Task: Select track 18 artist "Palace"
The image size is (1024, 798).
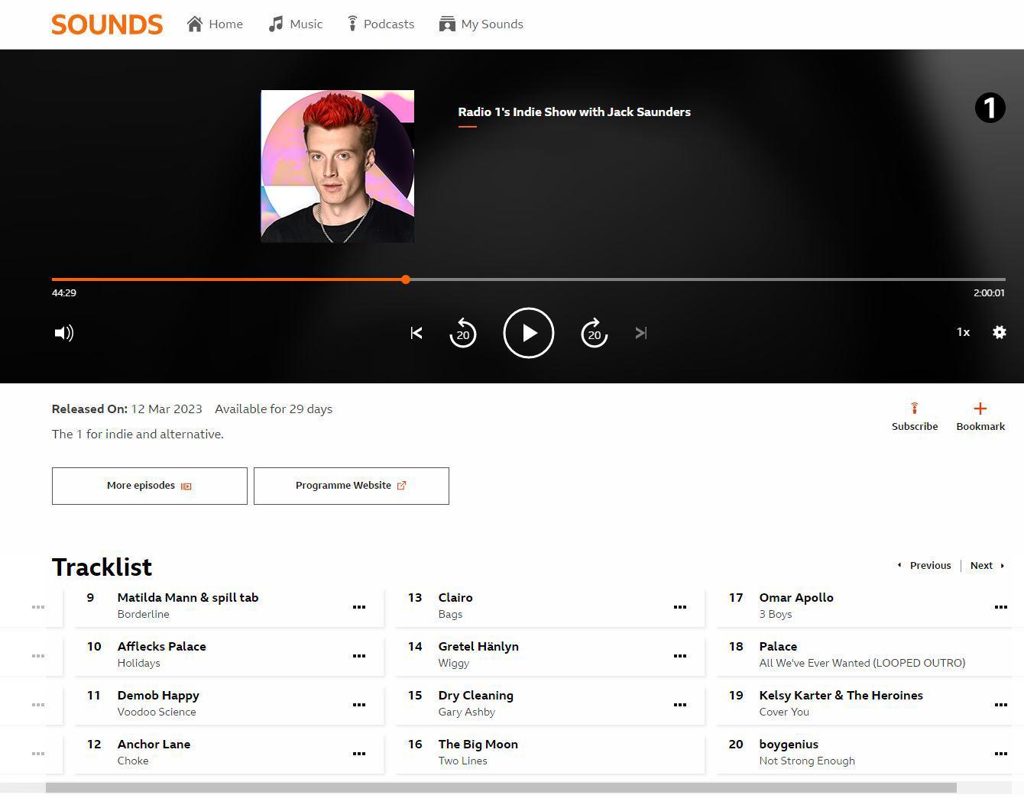Action: coord(778,647)
